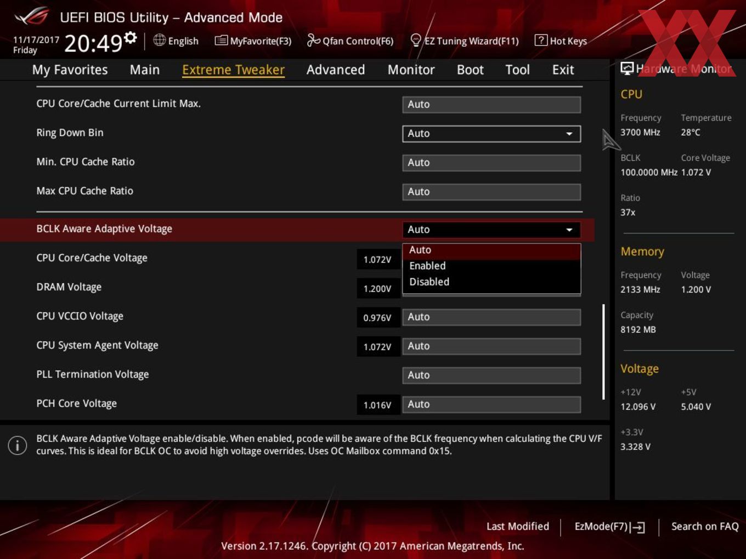Screen dimensions: 746x559
Task: Open Search on FAQ
Action: coord(705,526)
